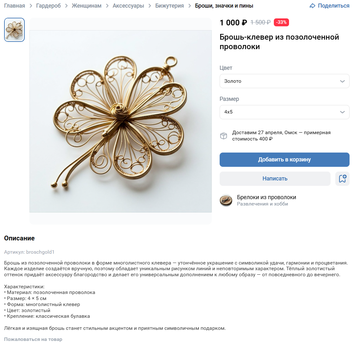This screenshot has width=354, height=346.
Task: Expand the «Цвет» color dropdown
Action: (x=284, y=81)
